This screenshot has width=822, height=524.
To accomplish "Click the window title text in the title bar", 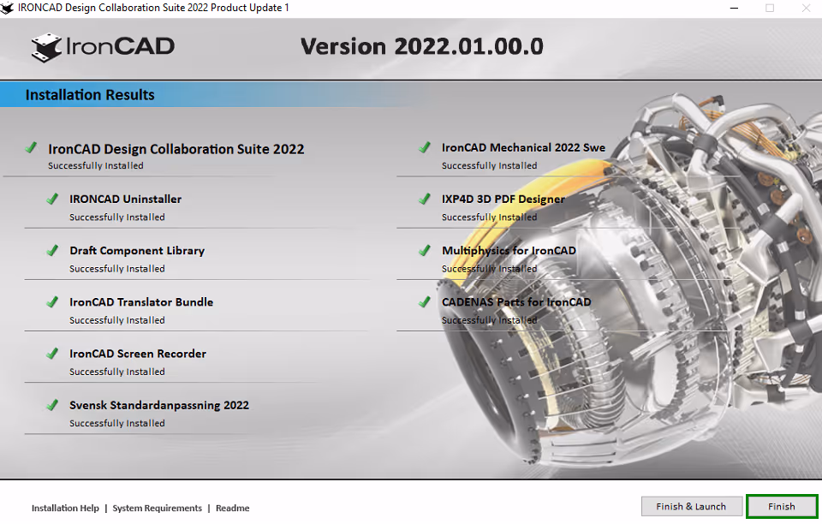I will coord(153,8).
